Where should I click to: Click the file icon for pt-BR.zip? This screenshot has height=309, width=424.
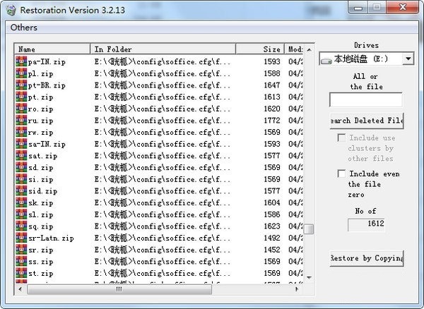tap(20, 85)
